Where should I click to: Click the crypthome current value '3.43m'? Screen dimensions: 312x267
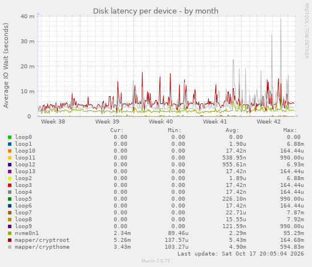(x=122, y=247)
